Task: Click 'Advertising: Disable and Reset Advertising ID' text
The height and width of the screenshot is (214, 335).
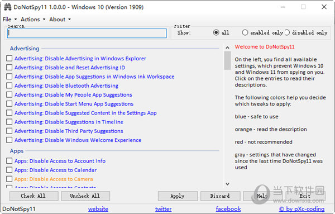Action: (70, 68)
